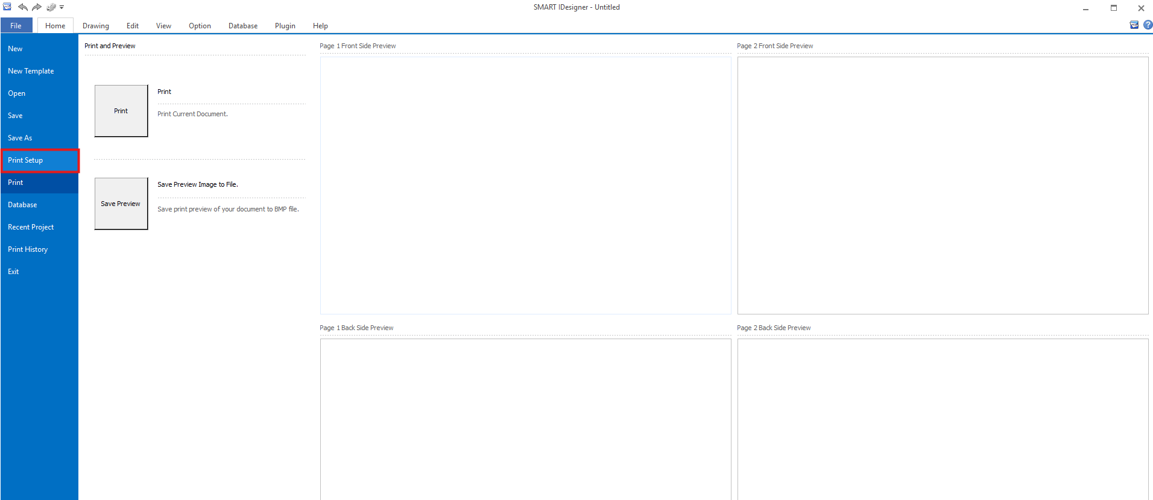Screen dimensions: 1153x500
Task: Open the Plugin ribbon tab
Action: click(x=285, y=26)
